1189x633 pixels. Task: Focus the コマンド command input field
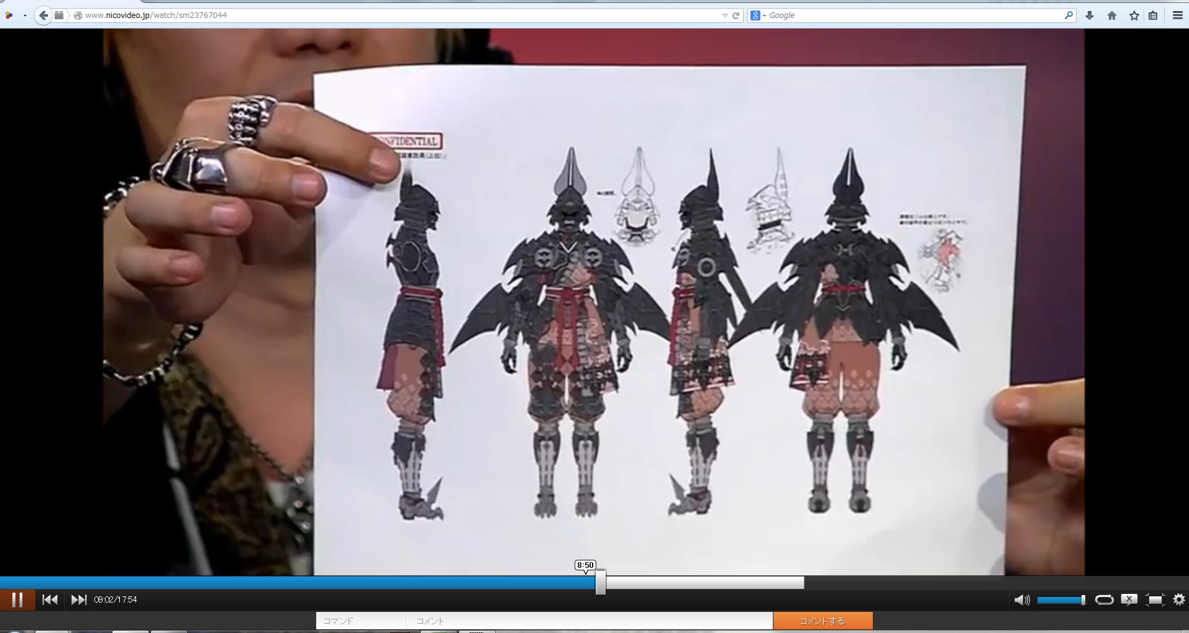tap(361, 621)
